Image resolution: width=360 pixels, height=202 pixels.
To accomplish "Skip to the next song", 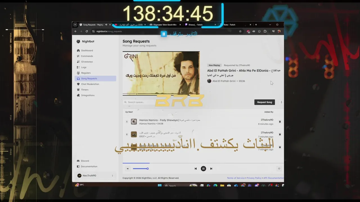I will tap(211, 169).
